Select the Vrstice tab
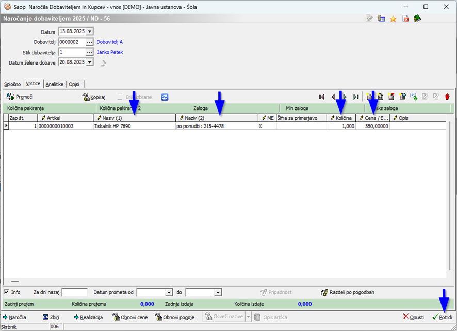 (x=33, y=84)
